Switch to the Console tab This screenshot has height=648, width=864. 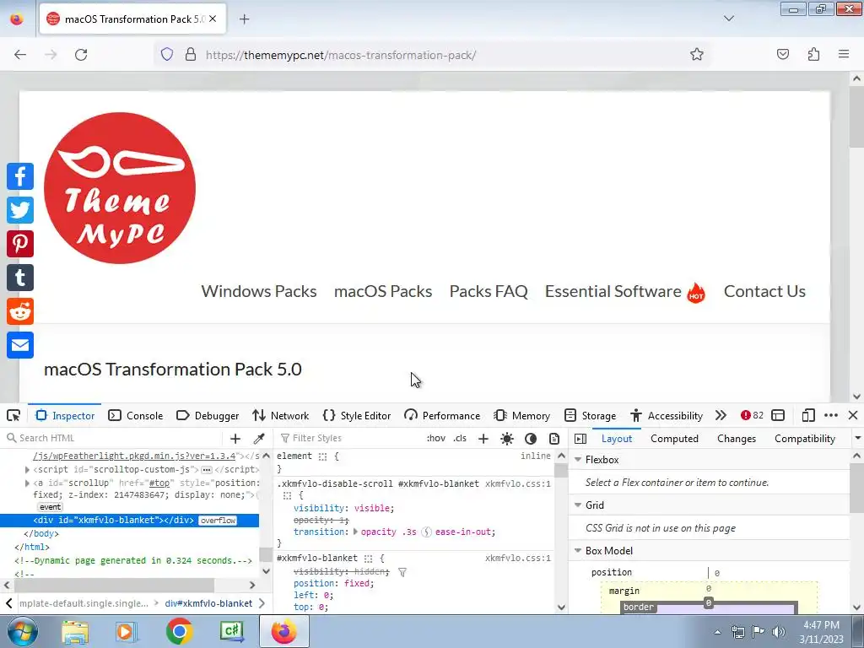(136, 415)
